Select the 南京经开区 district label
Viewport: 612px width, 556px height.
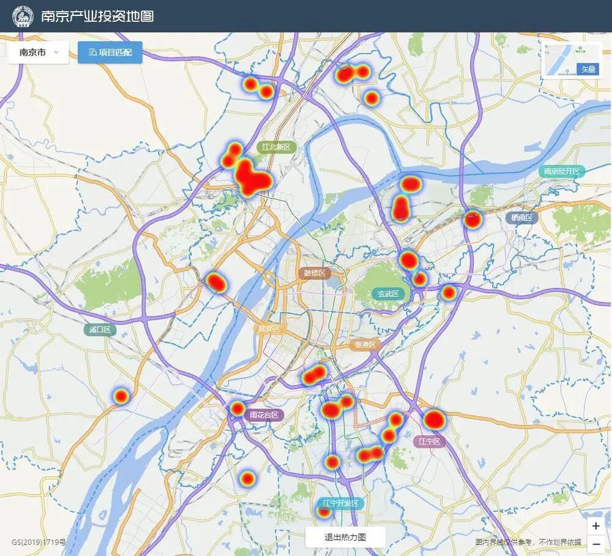point(562,171)
